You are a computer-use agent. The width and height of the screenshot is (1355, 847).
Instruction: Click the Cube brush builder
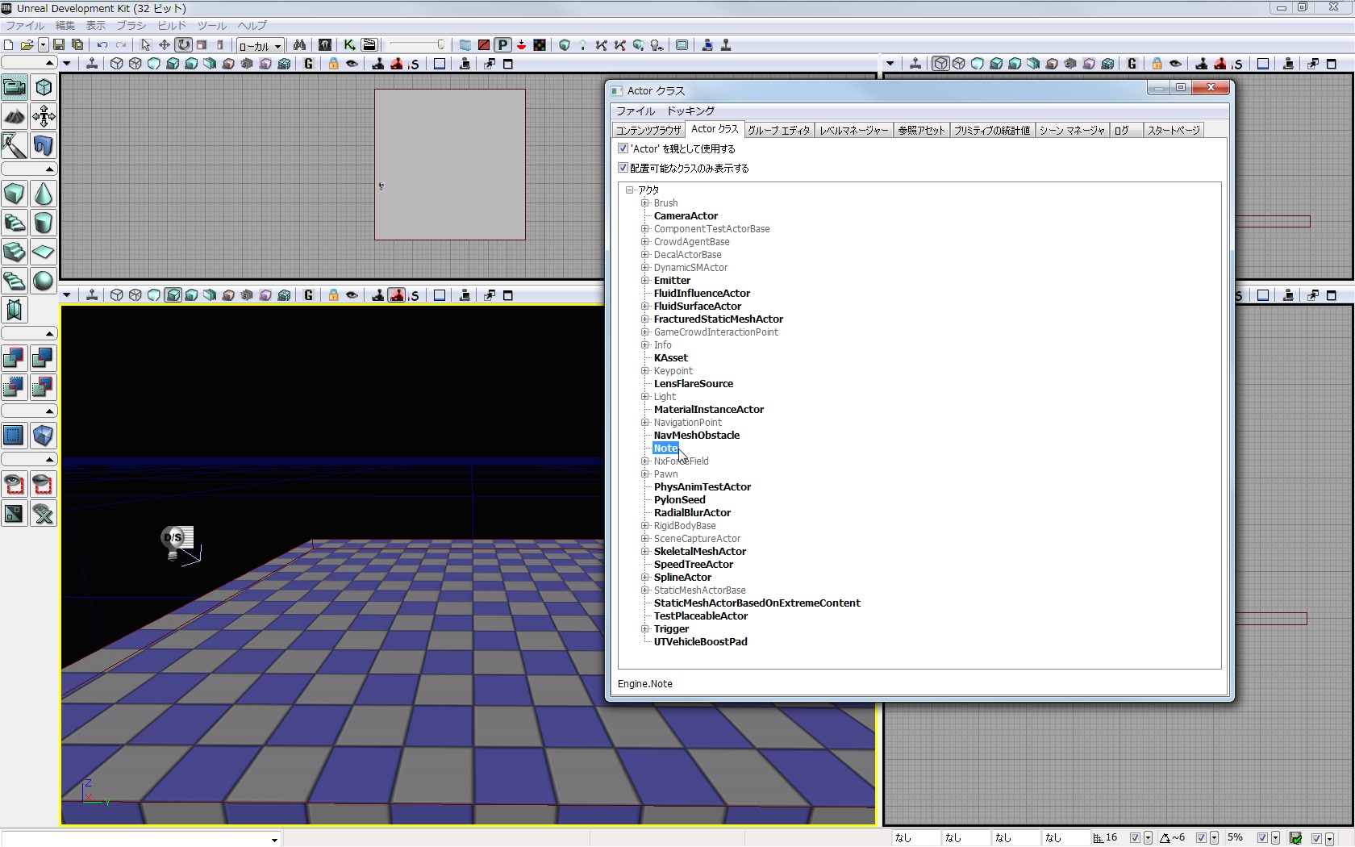pyautogui.click(x=15, y=194)
